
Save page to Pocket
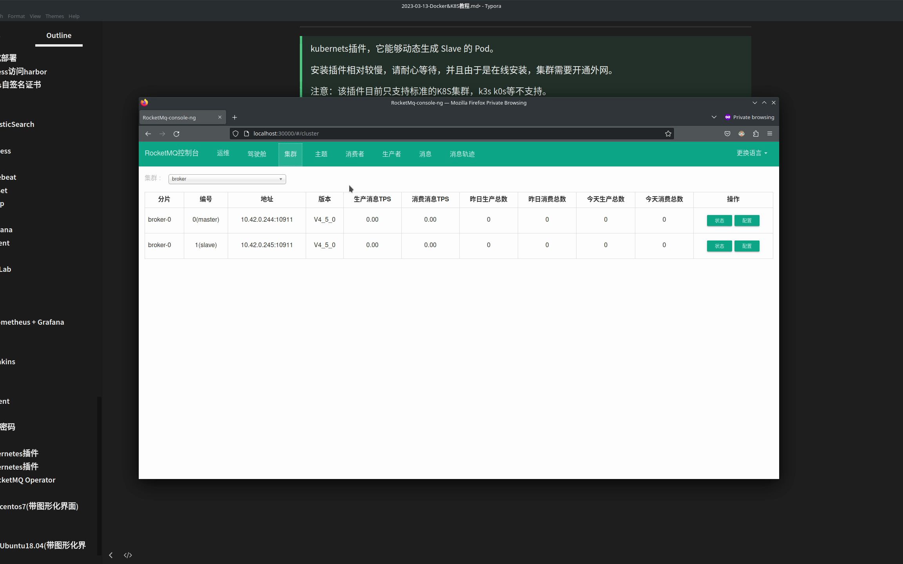pyautogui.click(x=727, y=134)
